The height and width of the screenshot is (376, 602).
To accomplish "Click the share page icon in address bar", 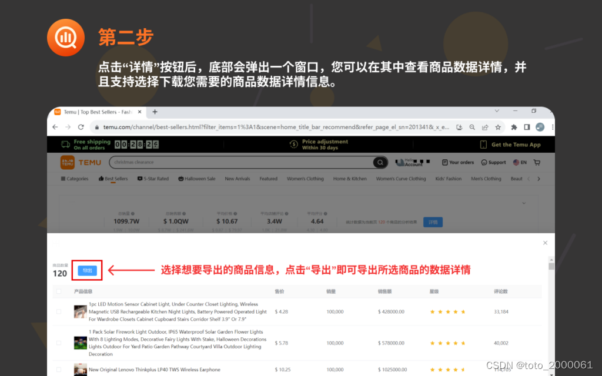I will (x=485, y=127).
